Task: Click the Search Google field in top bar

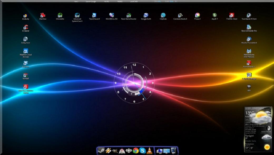Action: coord(91,1)
